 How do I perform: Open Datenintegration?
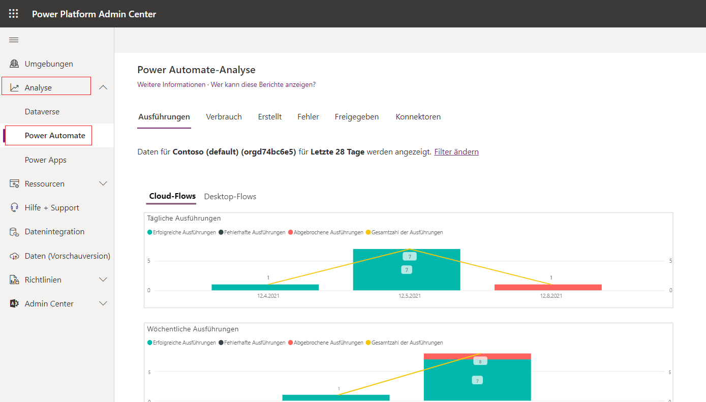pyautogui.click(x=54, y=232)
